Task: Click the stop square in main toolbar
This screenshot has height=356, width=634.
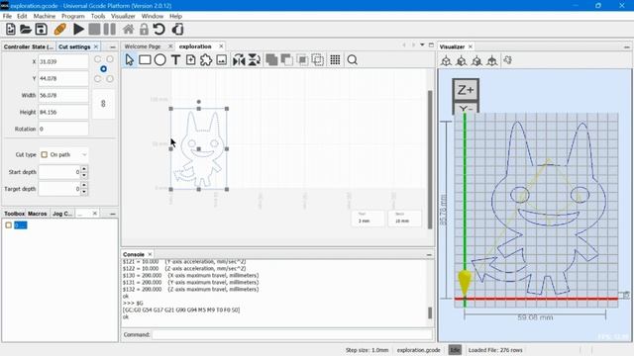Action: [x=94, y=29]
